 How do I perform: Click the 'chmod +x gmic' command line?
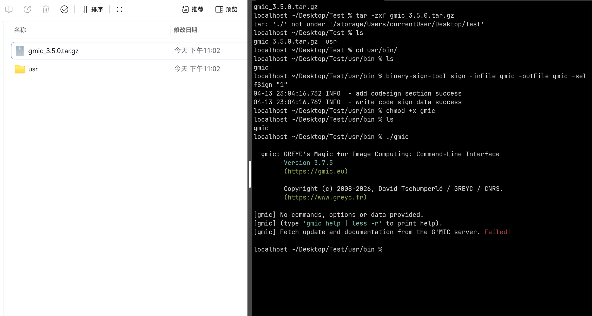coord(410,111)
